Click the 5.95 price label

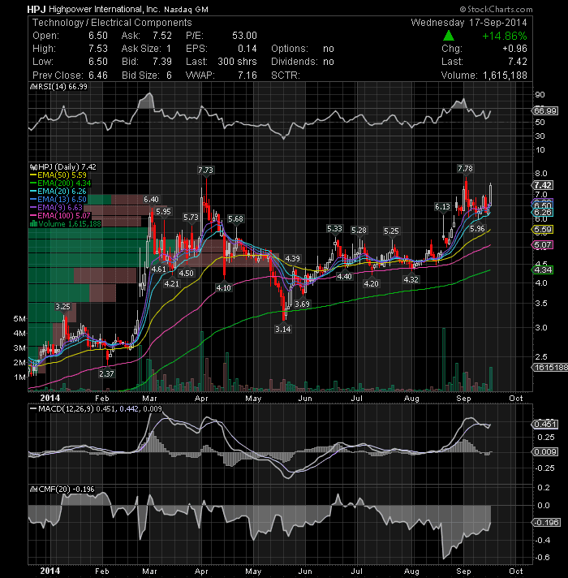click(x=163, y=212)
